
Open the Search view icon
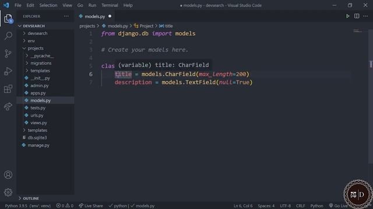coord(8,36)
